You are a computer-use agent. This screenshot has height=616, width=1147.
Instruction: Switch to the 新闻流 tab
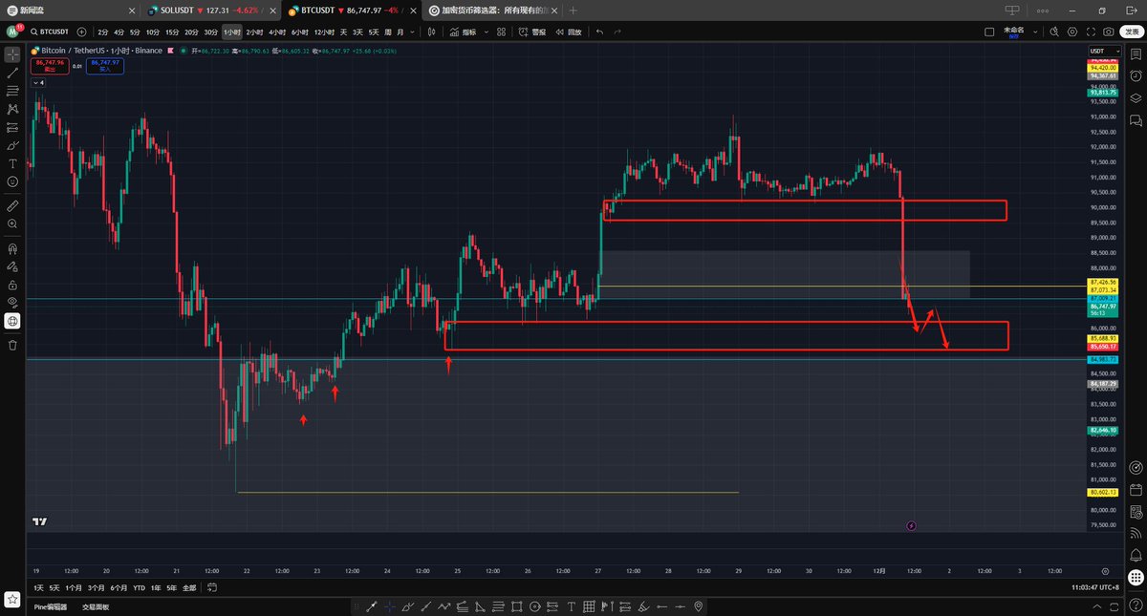[72, 11]
